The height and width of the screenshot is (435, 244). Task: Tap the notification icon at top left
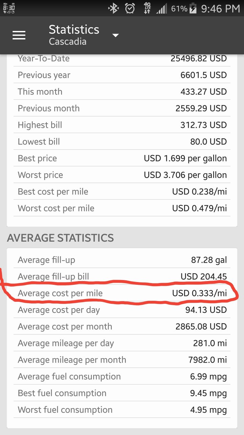pos(8,8)
